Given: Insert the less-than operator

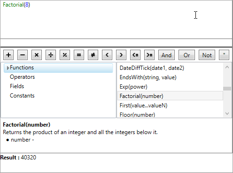Looking at the screenshot, I should click(107, 55).
